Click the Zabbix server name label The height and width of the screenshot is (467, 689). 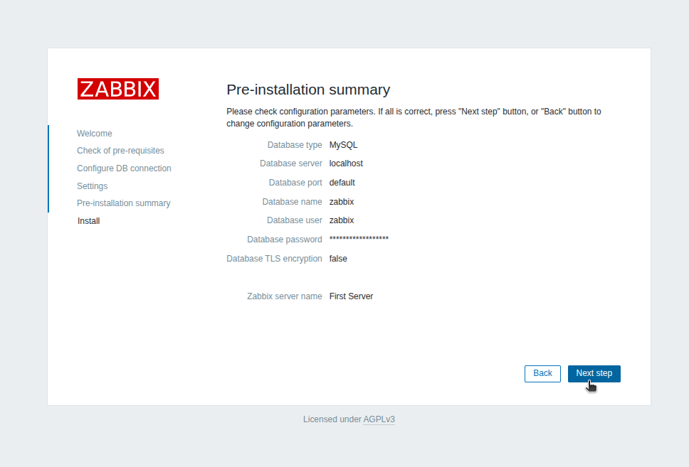point(284,296)
